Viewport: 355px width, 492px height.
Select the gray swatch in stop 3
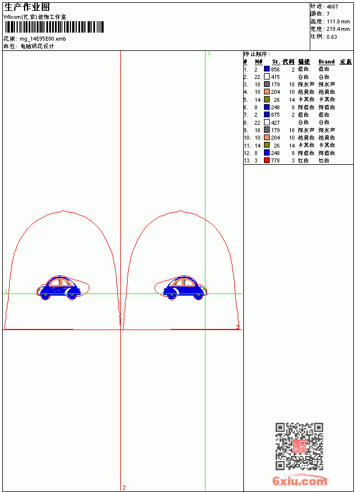267,84
